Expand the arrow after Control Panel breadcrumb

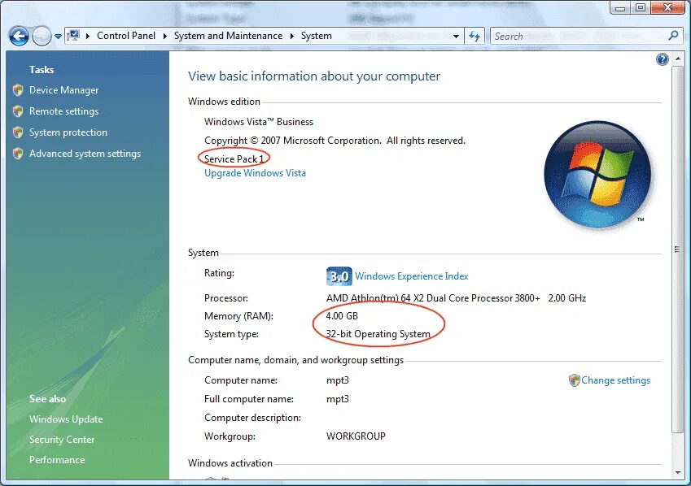164,36
